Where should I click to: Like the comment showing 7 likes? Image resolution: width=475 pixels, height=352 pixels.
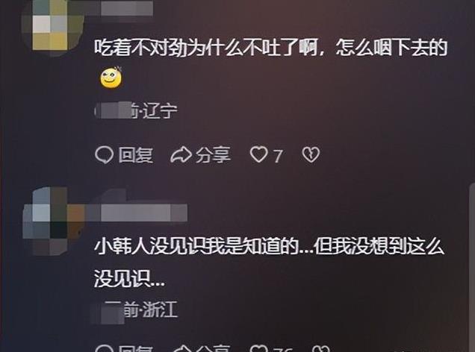[258, 155]
